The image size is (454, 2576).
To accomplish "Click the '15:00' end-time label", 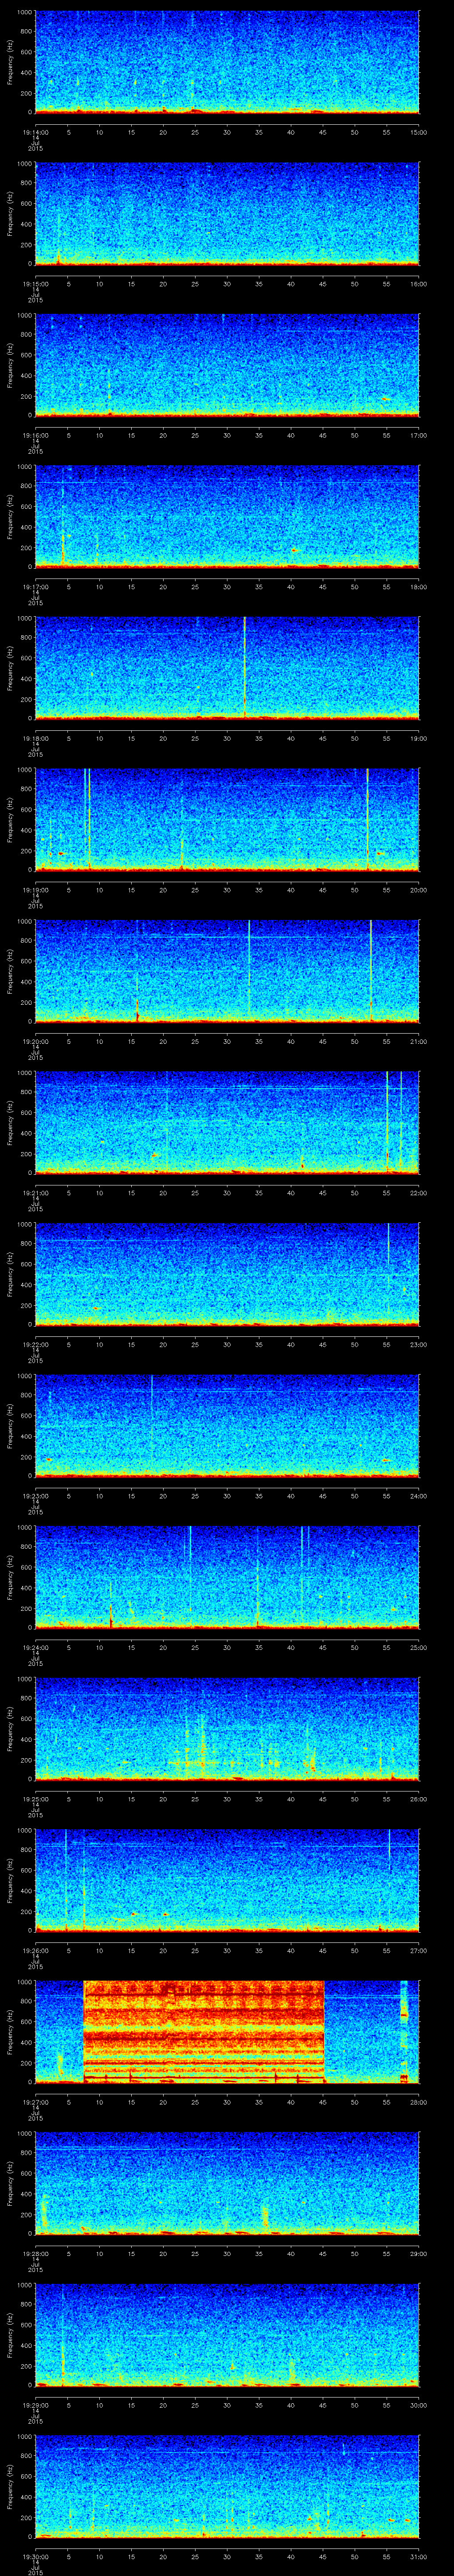I will (418, 131).
